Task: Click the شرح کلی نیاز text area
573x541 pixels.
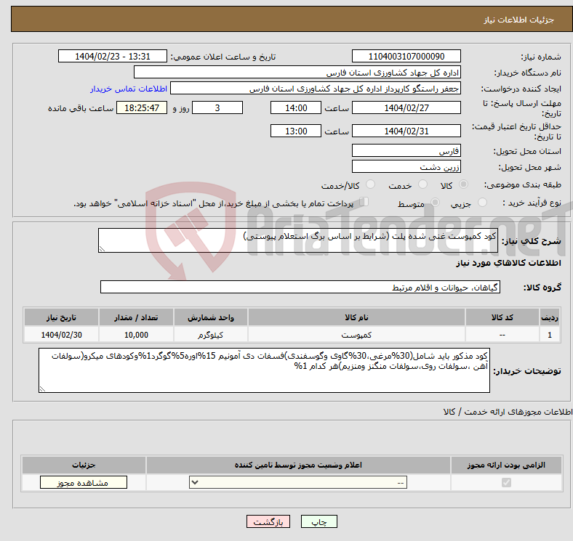Action: pyautogui.click(x=298, y=240)
